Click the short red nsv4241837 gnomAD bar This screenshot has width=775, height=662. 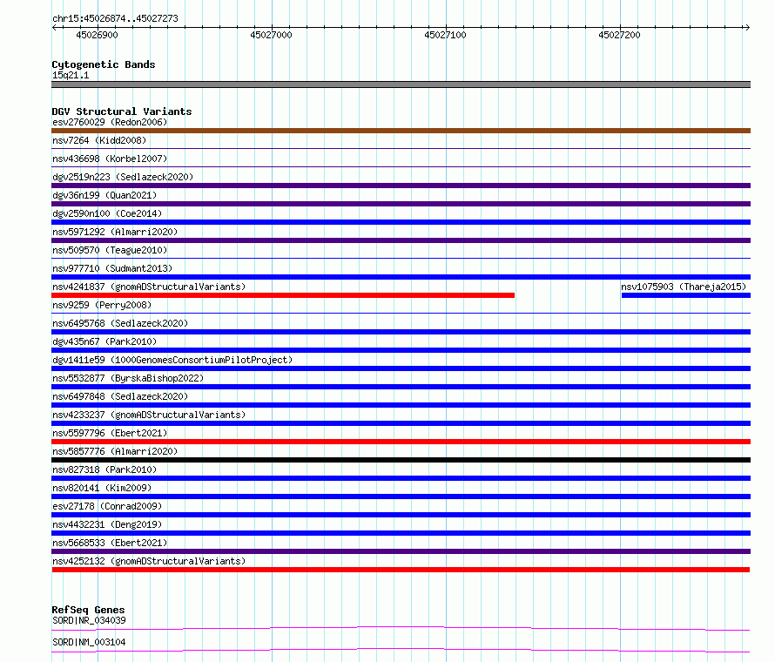point(283,295)
